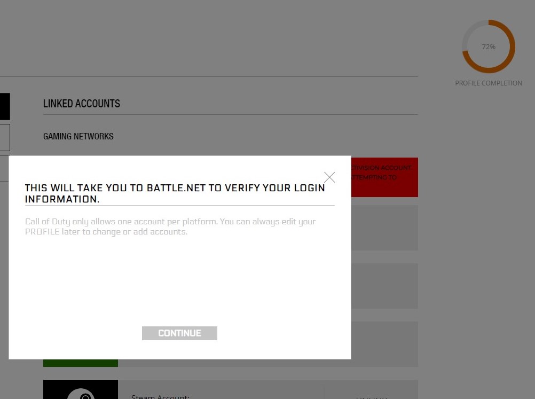Click the CONTINUE button in the dialog
535x399 pixels.
pos(179,333)
